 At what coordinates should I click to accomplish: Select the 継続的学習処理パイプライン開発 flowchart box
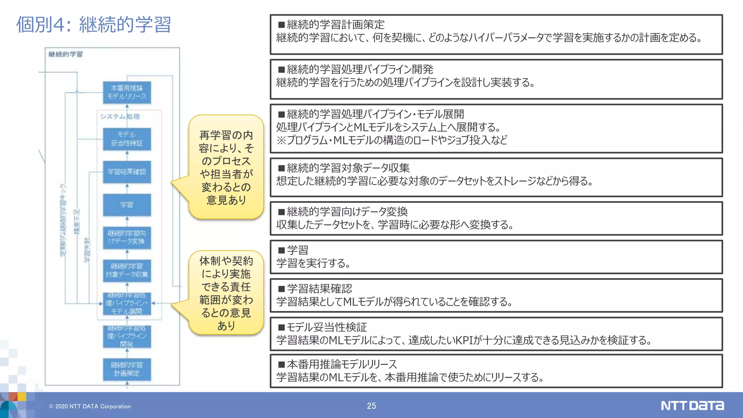pos(127,336)
